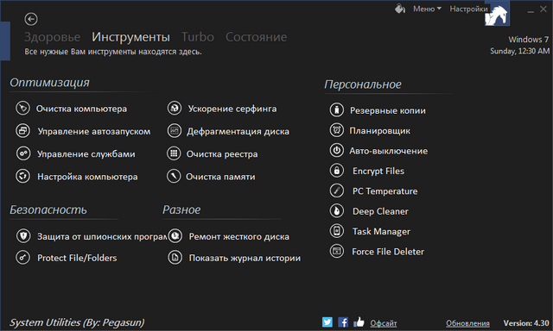Open Очистка реестра label

click(x=222, y=154)
